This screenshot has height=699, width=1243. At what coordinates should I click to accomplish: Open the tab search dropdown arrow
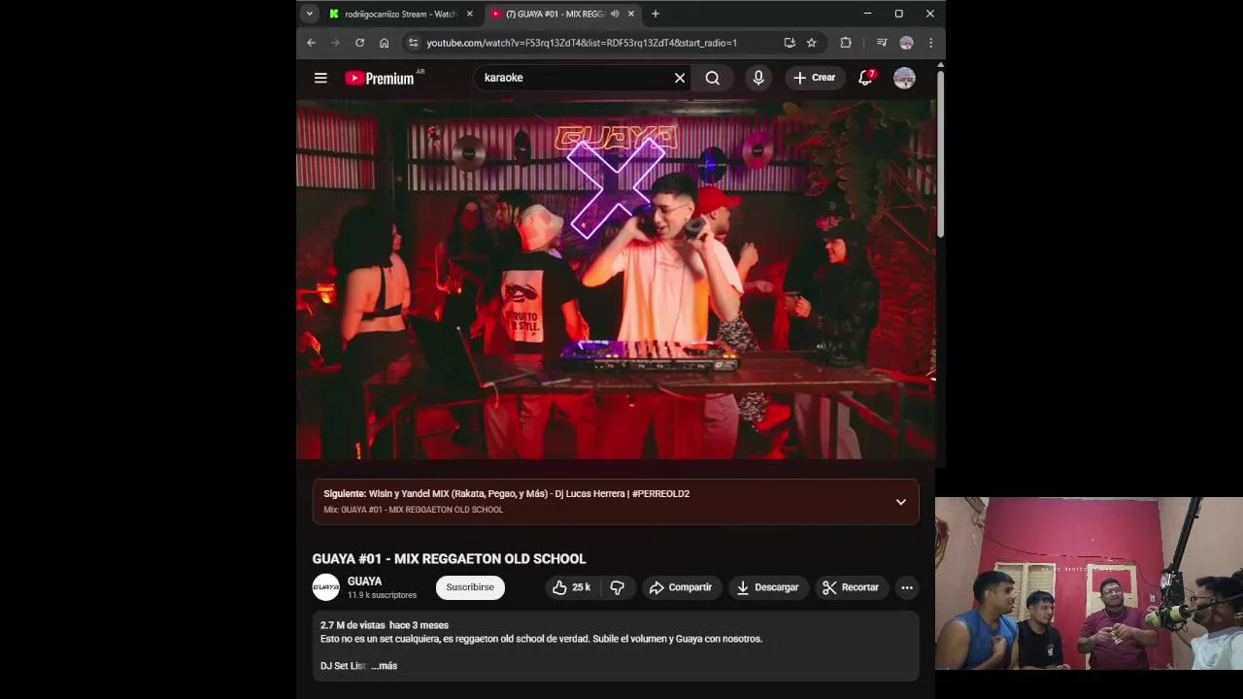(309, 14)
